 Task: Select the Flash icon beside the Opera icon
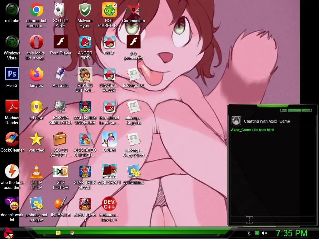coord(60,41)
